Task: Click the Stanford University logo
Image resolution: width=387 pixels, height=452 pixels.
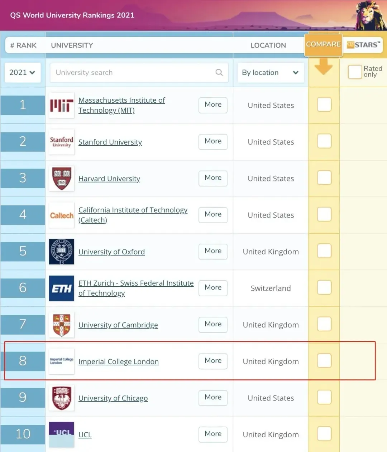Action: tap(61, 142)
